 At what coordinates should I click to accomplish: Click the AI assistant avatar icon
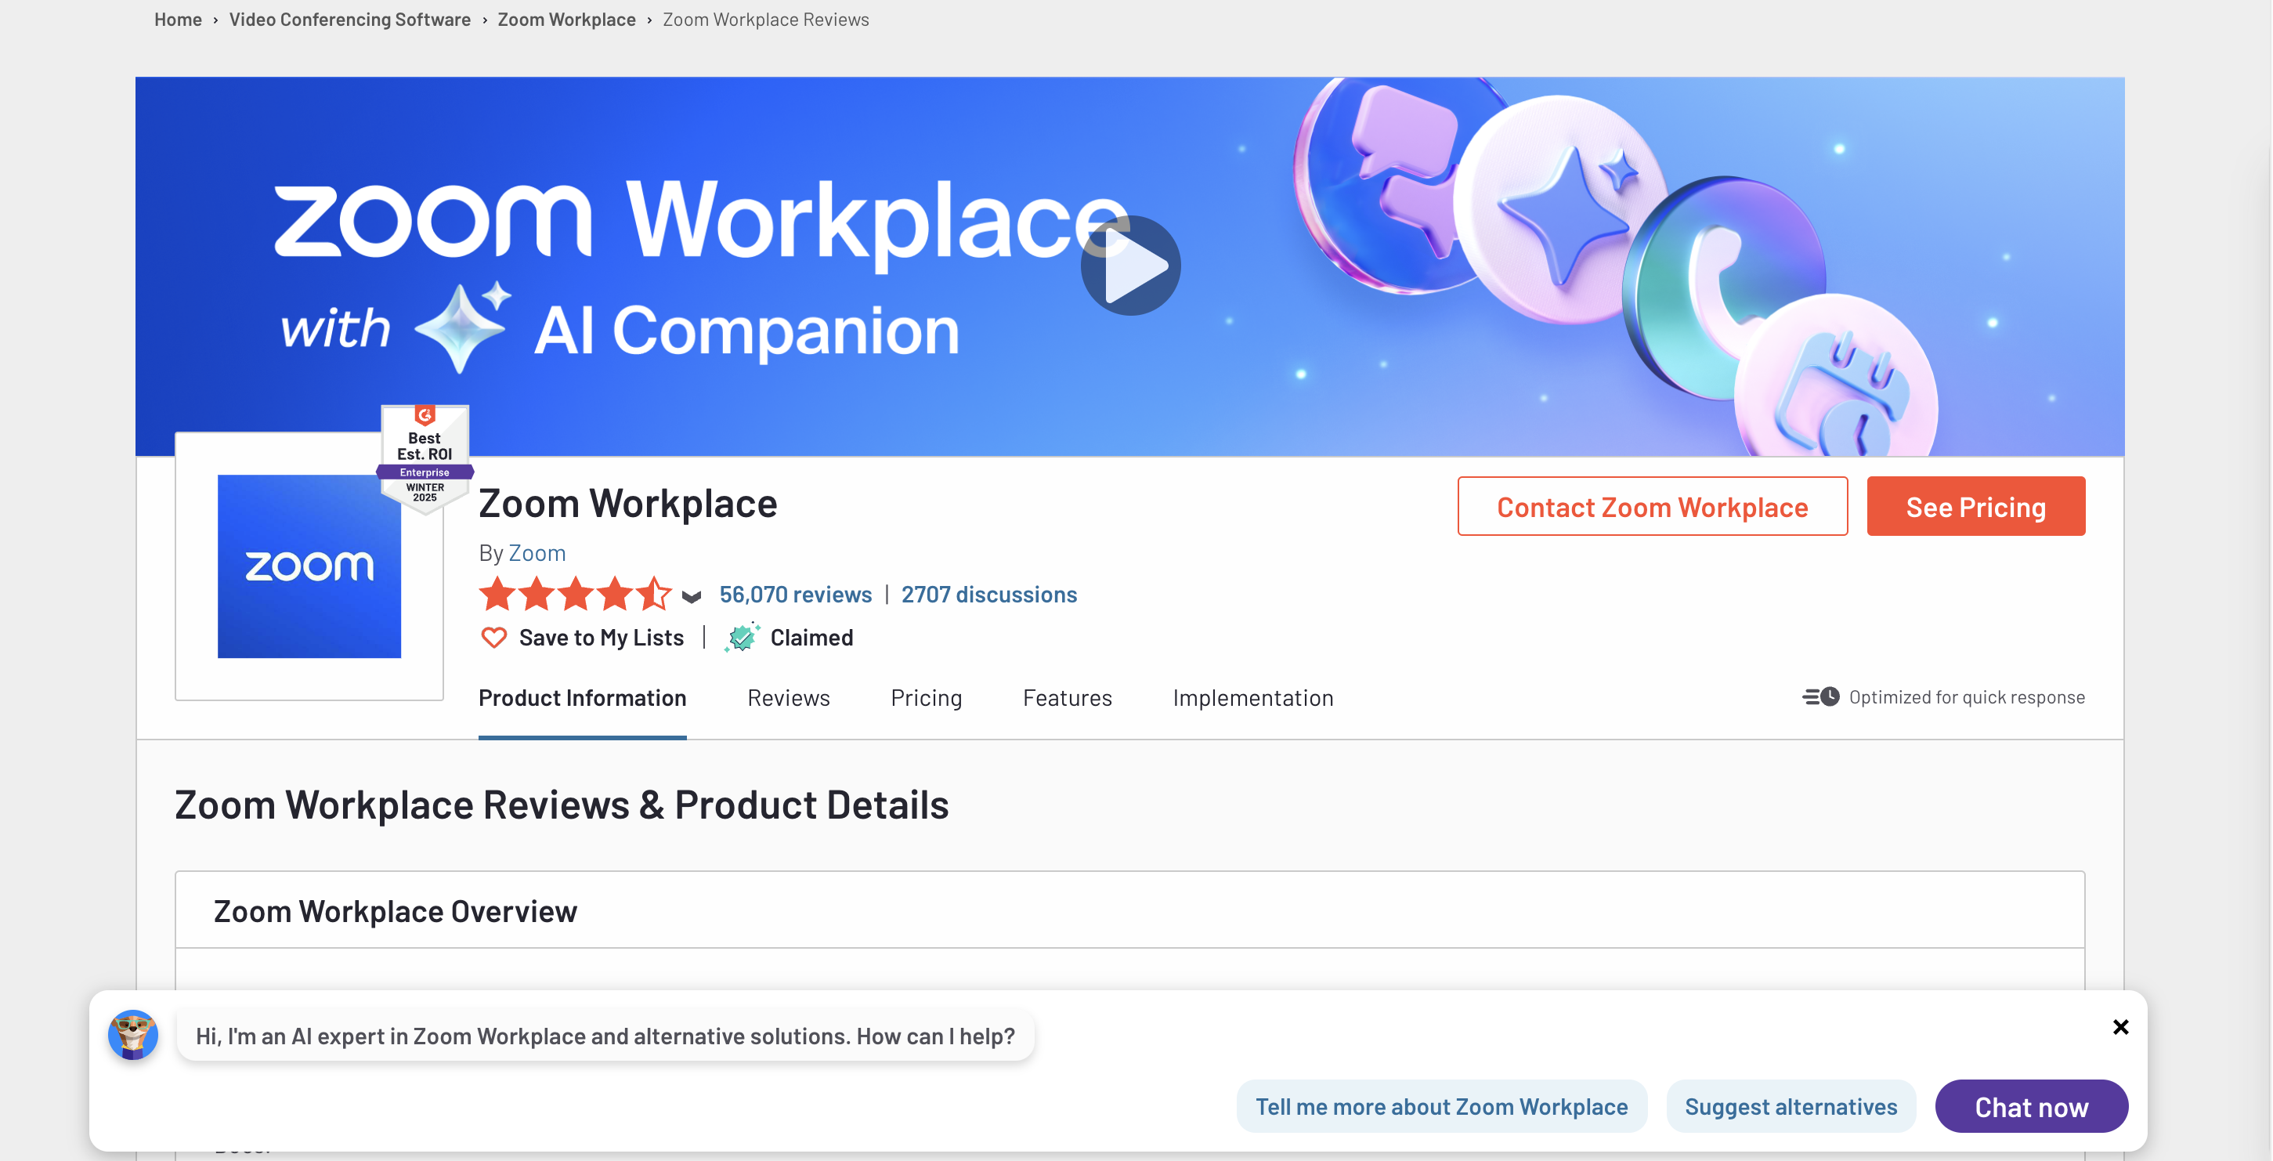point(132,1035)
